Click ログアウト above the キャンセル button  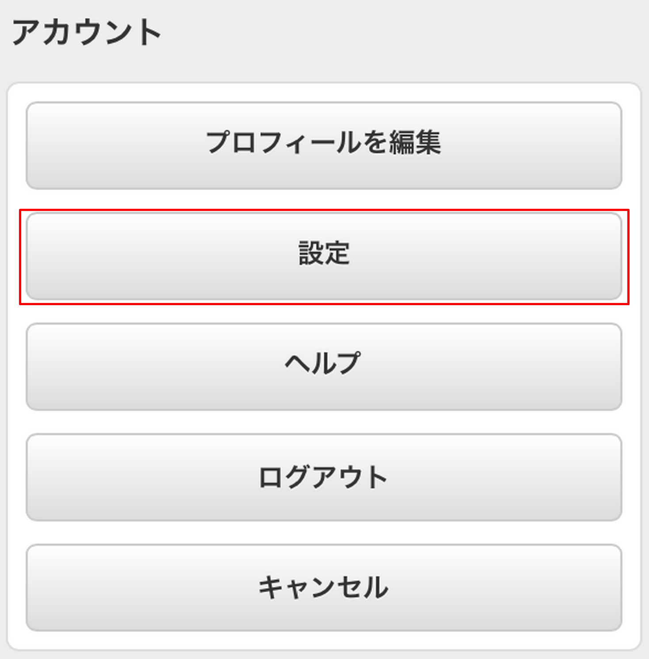324,477
